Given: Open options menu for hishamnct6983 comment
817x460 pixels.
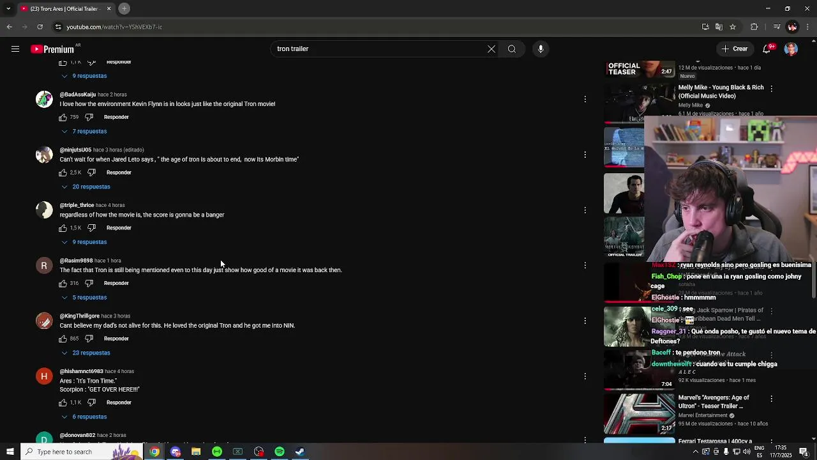Looking at the screenshot, I should tap(585, 376).
